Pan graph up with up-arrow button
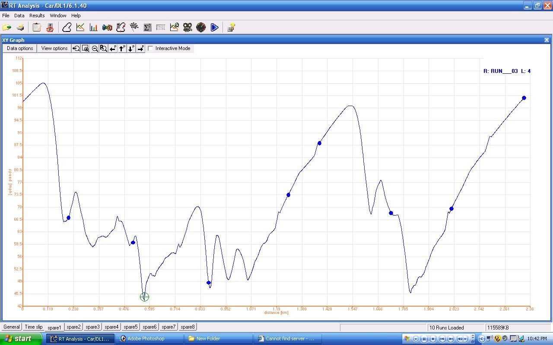 click(x=122, y=49)
